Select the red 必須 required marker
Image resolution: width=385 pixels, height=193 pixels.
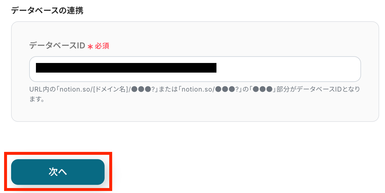[102, 46]
